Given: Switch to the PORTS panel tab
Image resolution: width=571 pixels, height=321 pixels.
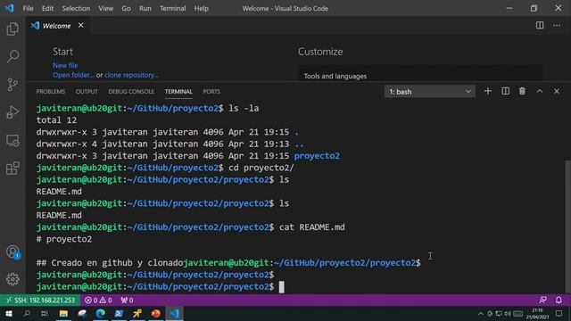Looking at the screenshot, I should coord(211,92).
